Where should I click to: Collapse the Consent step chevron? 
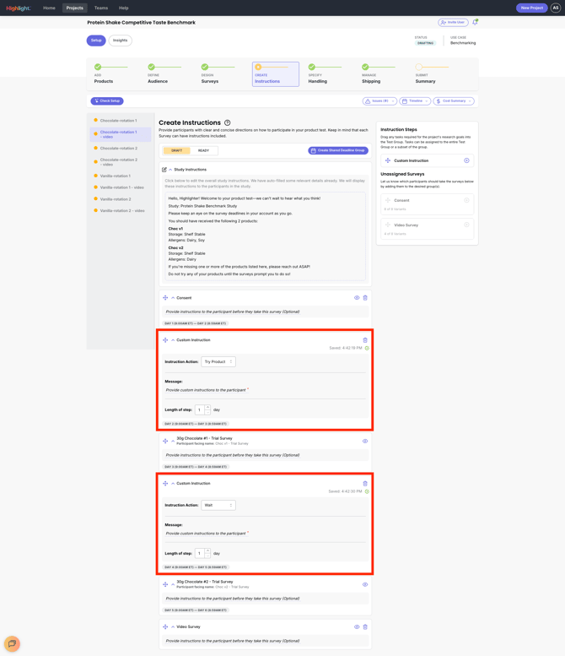(173, 298)
